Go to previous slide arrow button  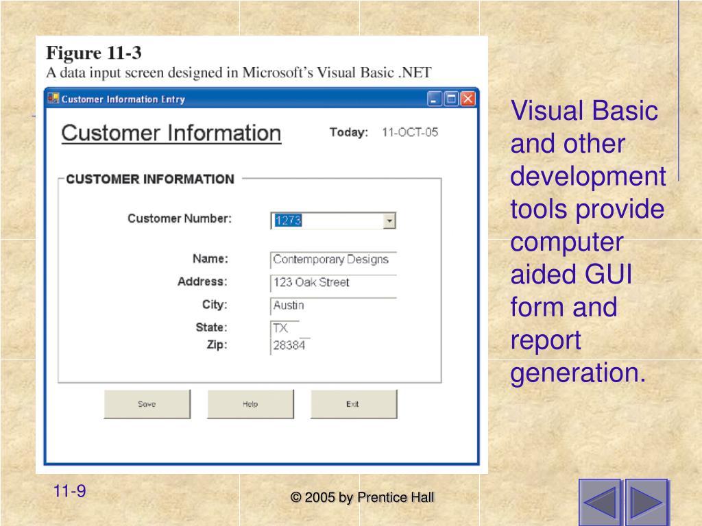pos(600,502)
